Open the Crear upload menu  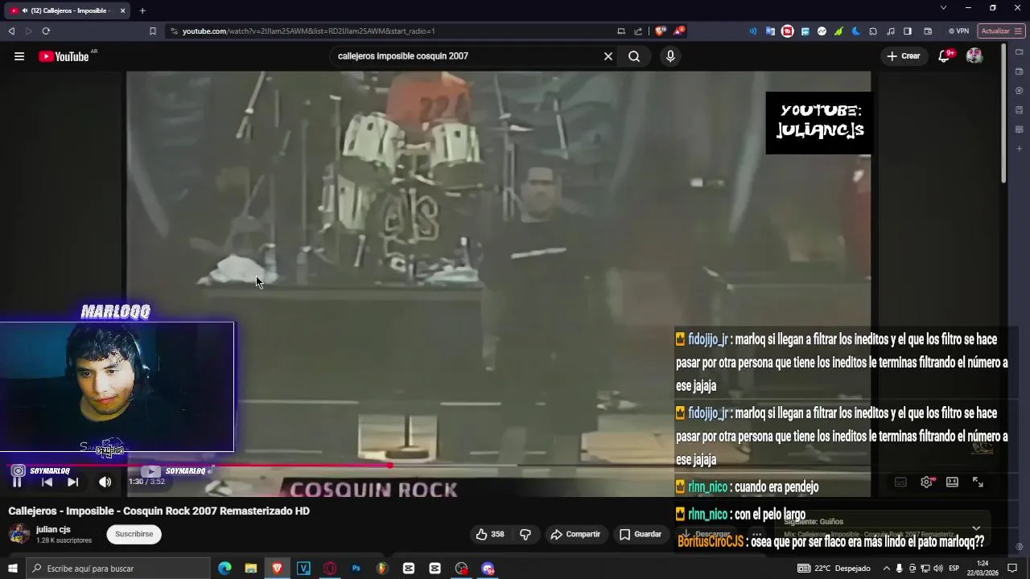(x=904, y=56)
